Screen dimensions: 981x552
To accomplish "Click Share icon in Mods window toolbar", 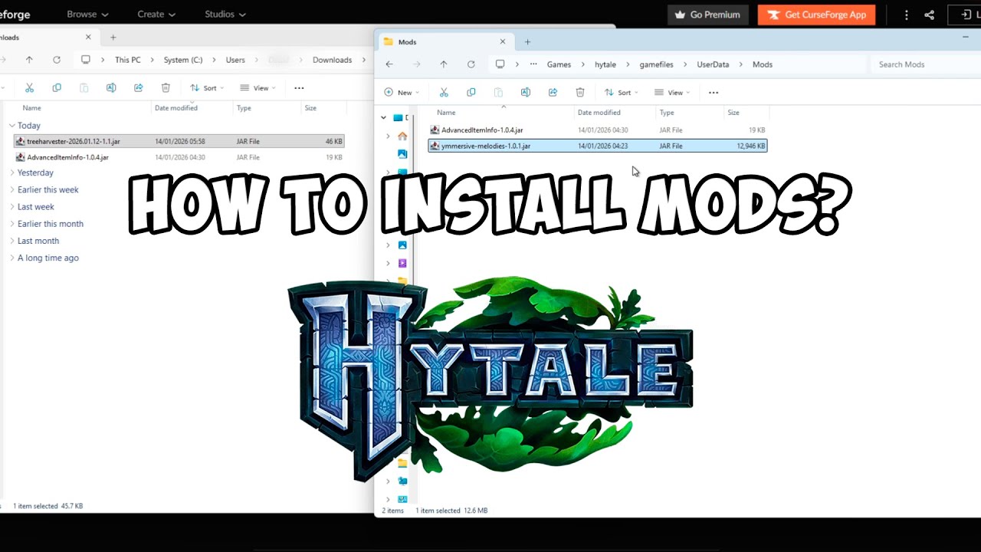I will click(x=553, y=93).
